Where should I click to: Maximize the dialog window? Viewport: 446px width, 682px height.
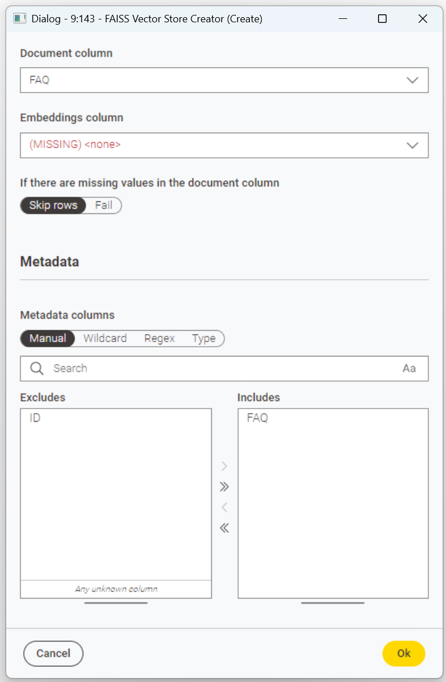(x=382, y=19)
